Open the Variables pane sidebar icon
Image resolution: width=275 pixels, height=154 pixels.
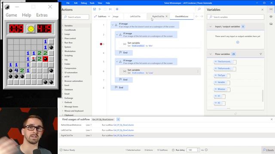271,9
